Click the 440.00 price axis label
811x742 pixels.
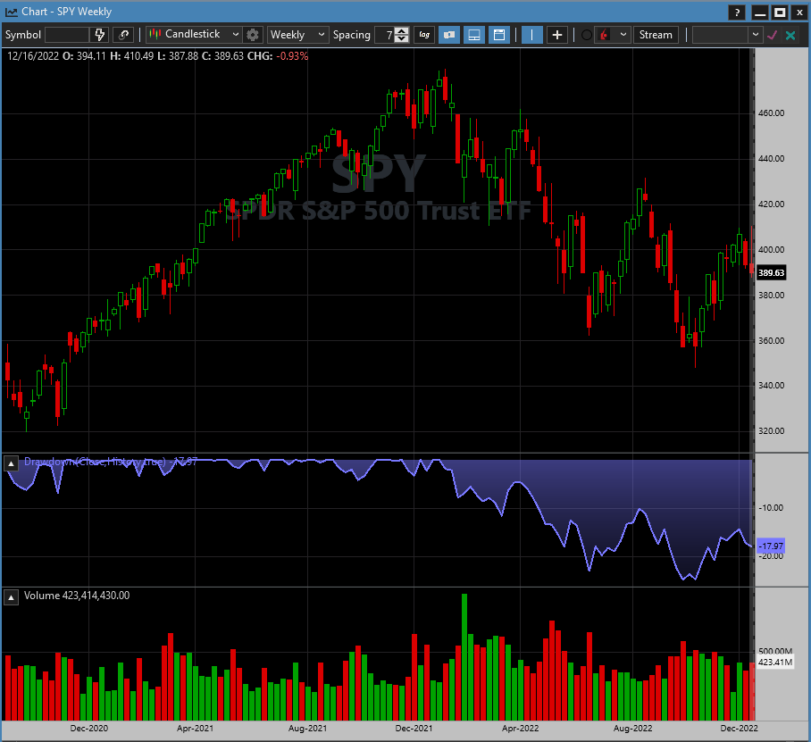(771, 158)
